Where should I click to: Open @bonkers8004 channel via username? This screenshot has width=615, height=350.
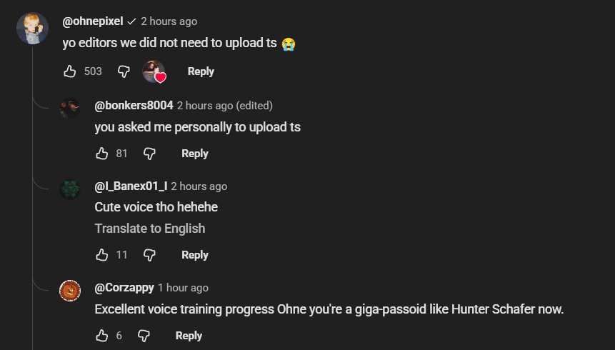point(134,106)
